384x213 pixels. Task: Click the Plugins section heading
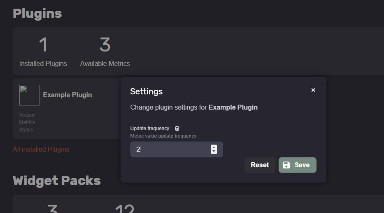click(37, 13)
